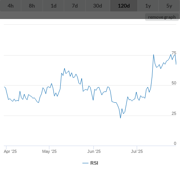Click the RSI peak near 75 in July
This screenshot has width=180, height=173.
pos(153,55)
